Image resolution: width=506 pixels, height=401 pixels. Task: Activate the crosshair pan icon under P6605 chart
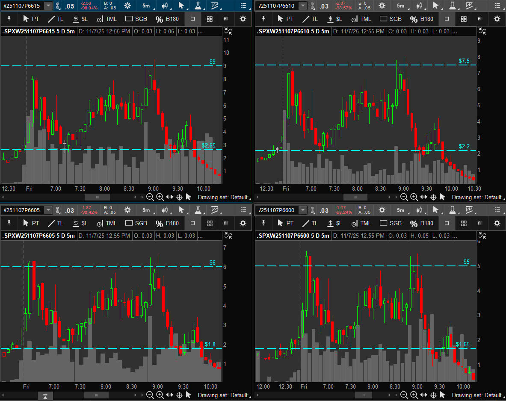coord(179,395)
